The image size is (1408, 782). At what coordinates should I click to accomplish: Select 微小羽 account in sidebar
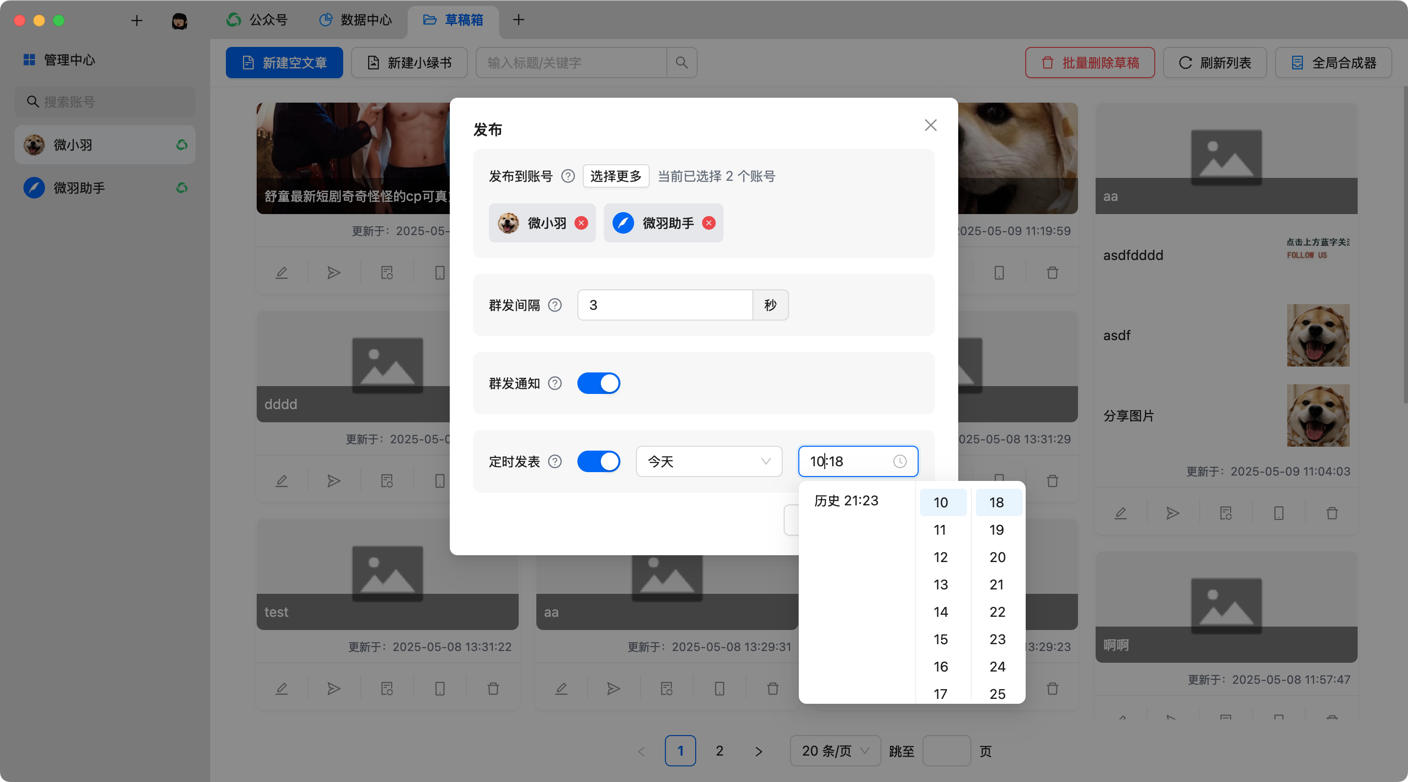pyautogui.click(x=105, y=145)
